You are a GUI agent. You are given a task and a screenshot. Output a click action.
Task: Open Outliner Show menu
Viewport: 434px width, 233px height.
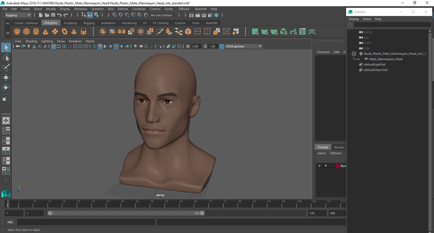[x=367, y=19]
